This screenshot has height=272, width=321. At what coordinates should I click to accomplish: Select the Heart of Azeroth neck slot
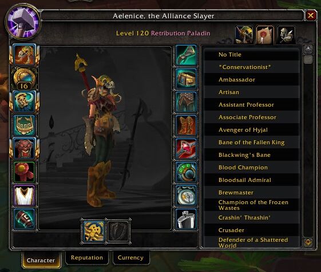[x=25, y=79]
